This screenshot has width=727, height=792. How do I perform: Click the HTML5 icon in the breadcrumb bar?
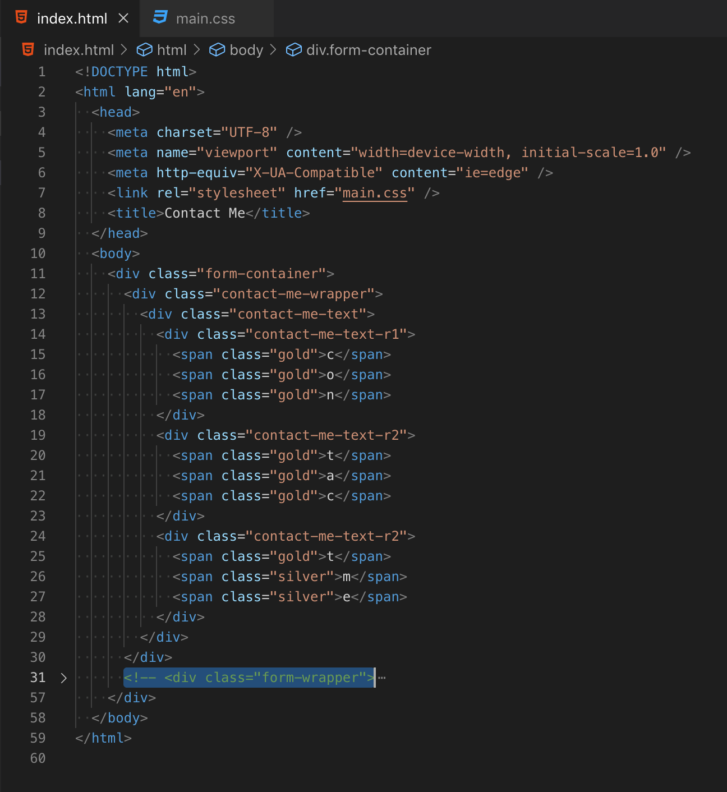click(x=29, y=50)
